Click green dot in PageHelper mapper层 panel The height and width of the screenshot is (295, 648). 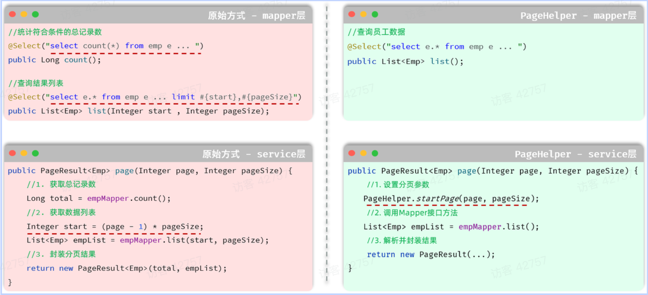[375, 14]
